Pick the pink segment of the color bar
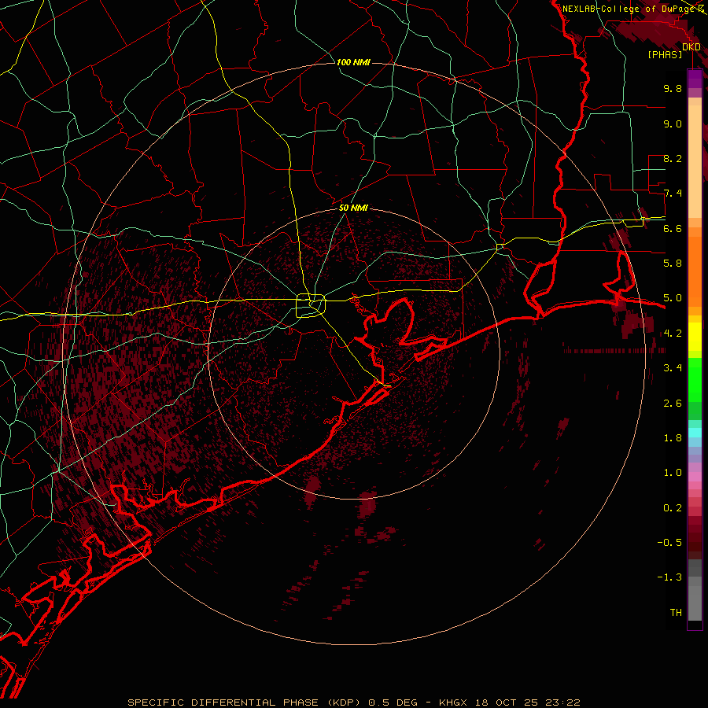 pos(695,477)
